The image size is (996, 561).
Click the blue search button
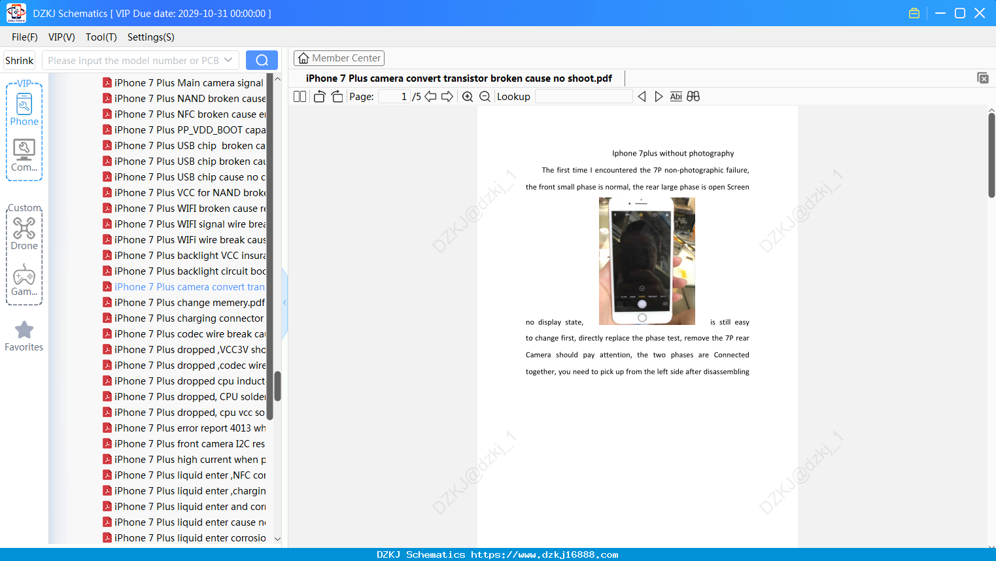[x=262, y=60]
